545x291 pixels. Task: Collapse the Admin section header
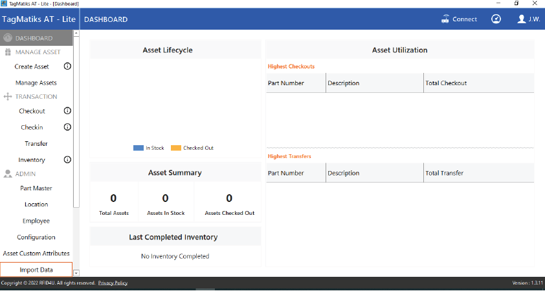[25, 174]
